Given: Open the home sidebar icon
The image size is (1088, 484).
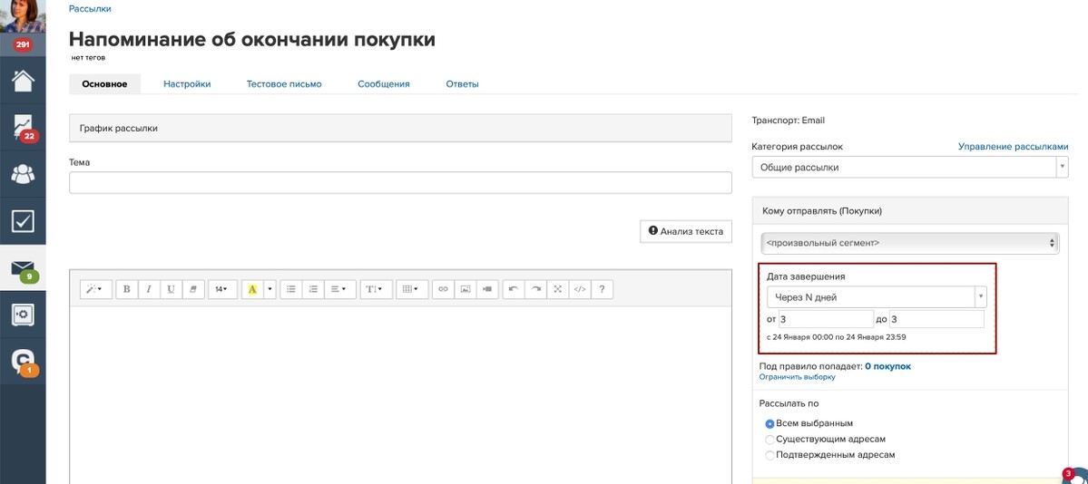Looking at the screenshot, I should click(23, 81).
